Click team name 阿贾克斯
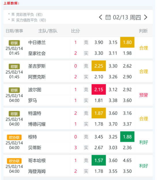The height and width of the screenshot is (180, 160). coord(37,77)
